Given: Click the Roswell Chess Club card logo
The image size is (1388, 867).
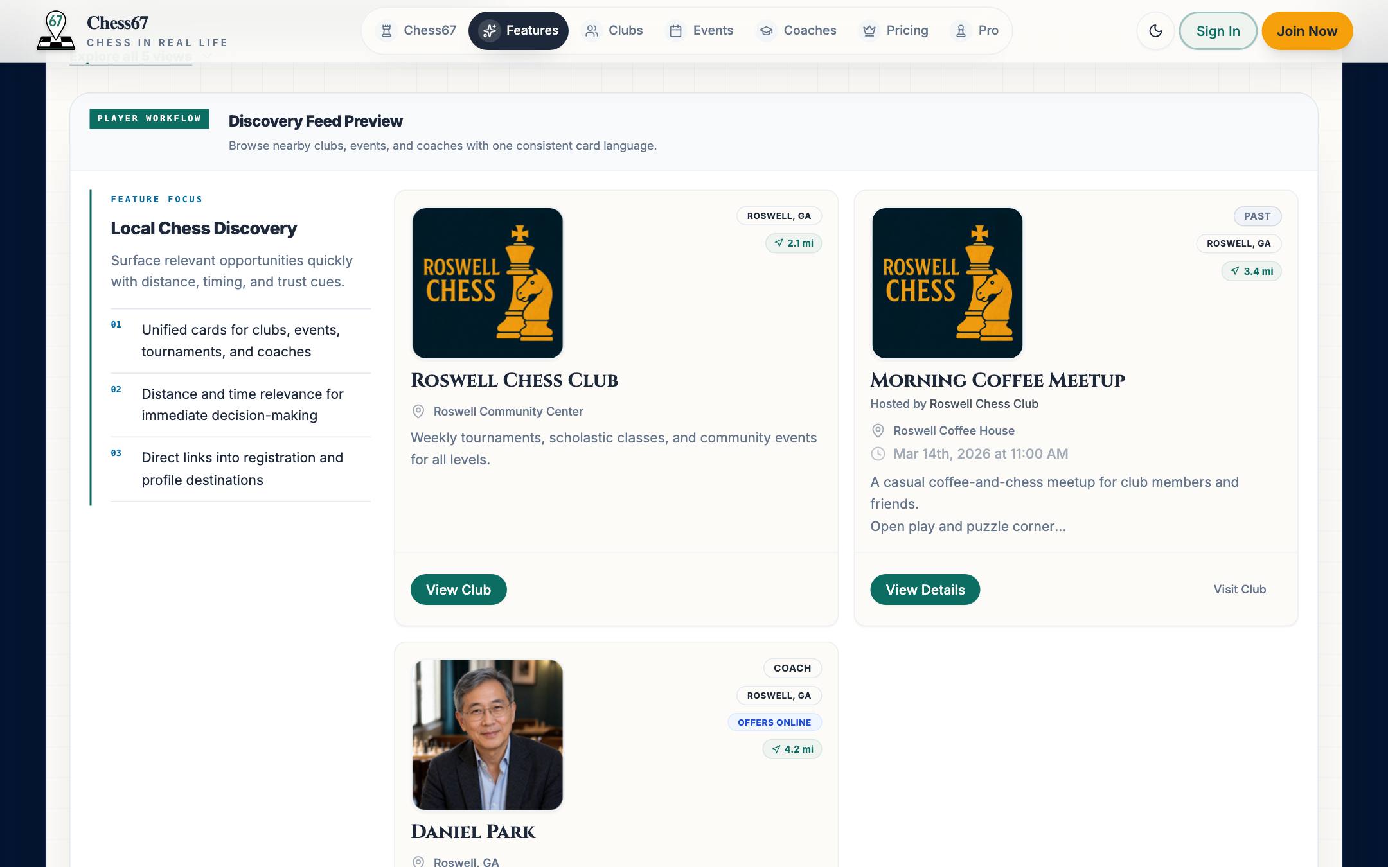Looking at the screenshot, I should tap(487, 283).
